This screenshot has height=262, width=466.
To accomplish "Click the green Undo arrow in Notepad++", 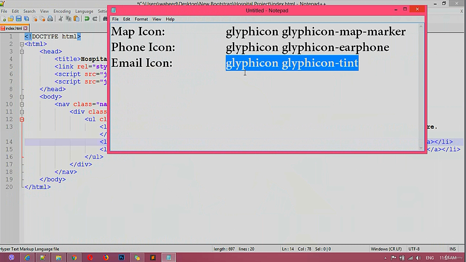I will 87,19.
